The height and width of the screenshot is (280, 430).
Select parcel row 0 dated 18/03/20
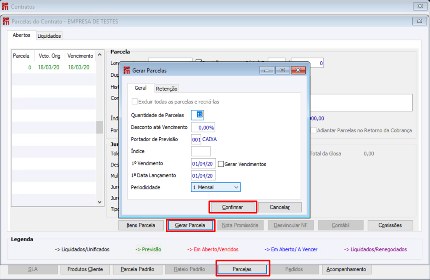54,67
